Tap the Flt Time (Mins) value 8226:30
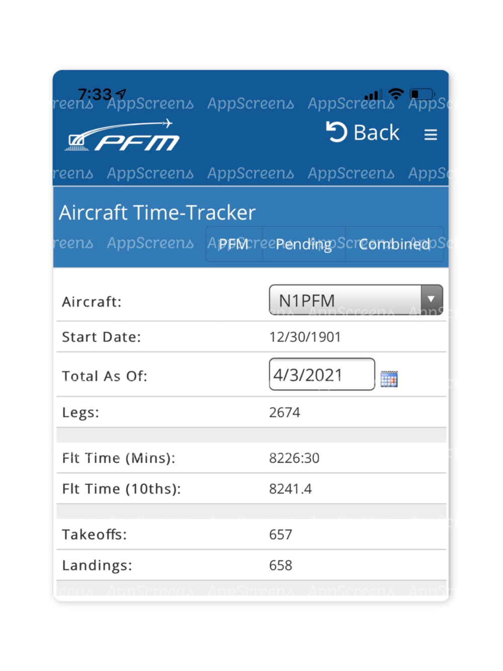The width and height of the screenshot is (503, 671). click(x=294, y=458)
